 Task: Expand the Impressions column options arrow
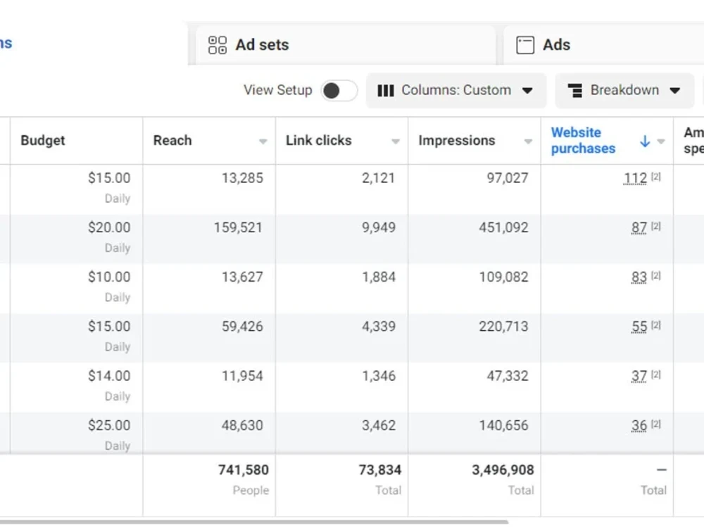(528, 142)
